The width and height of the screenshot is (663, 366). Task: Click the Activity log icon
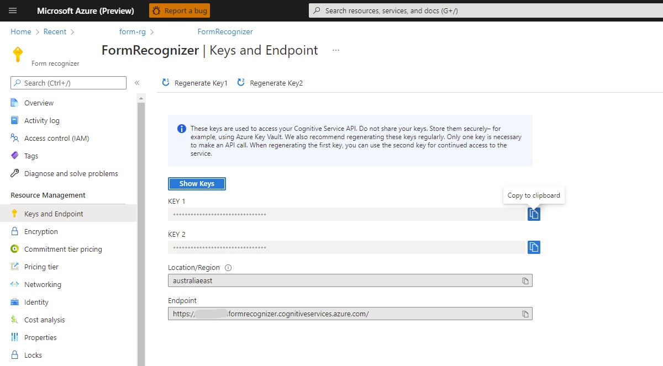(x=15, y=120)
